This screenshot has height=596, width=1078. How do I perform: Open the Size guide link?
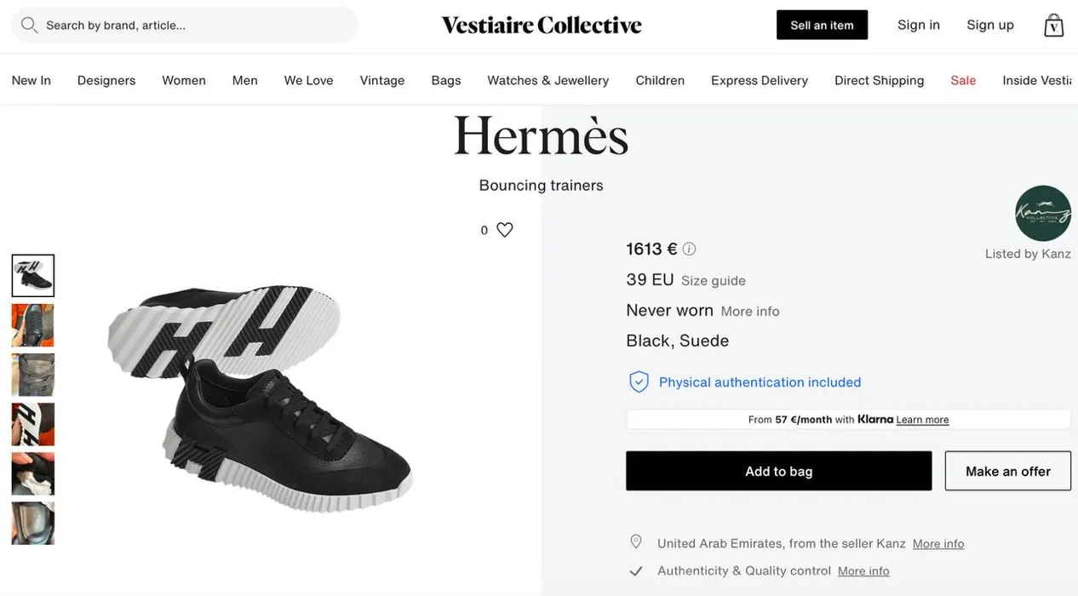[713, 281]
